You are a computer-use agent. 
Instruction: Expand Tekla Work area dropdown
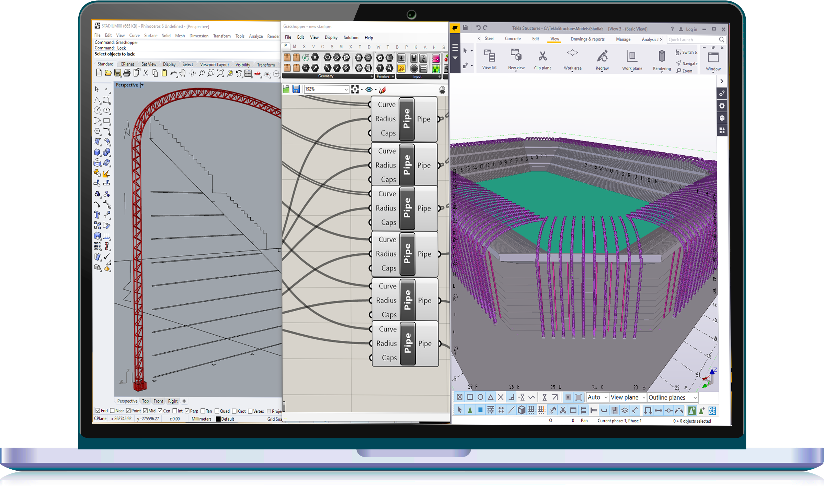[572, 71]
